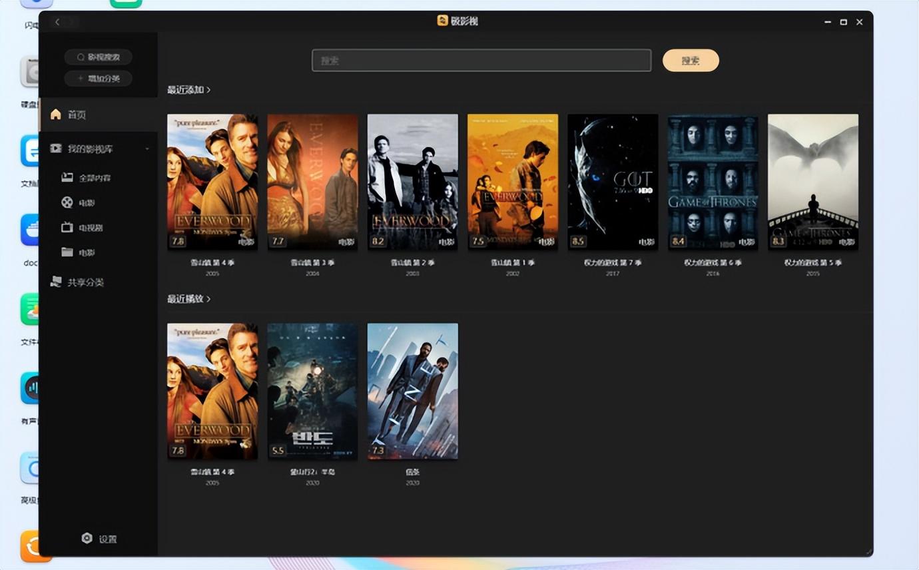Open the orange Everwood 第 1 季 poster

coord(513,182)
